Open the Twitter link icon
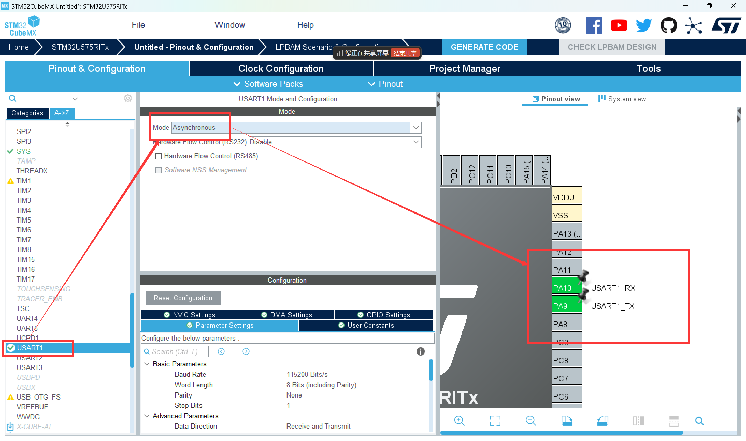 click(x=643, y=25)
